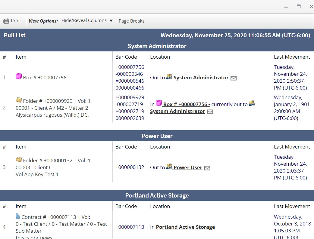The width and height of the screenshot is (314, 239).
Task: Click the 'Vol App Key Test 1' text
Action: (x=37, y=174)
